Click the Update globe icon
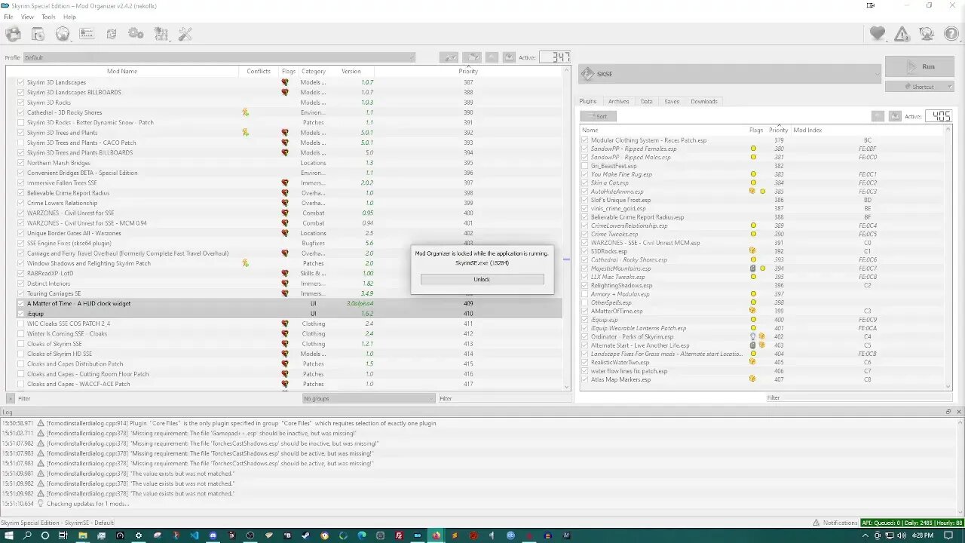 click(x=927, y=34)
